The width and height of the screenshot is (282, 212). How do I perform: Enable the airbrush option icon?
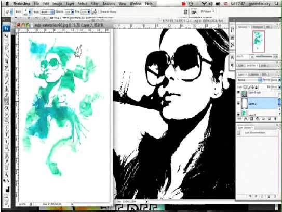point(95,12)
